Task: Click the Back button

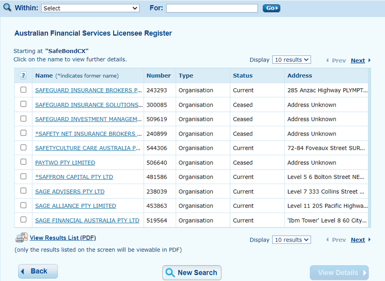Action: (38, 271)
